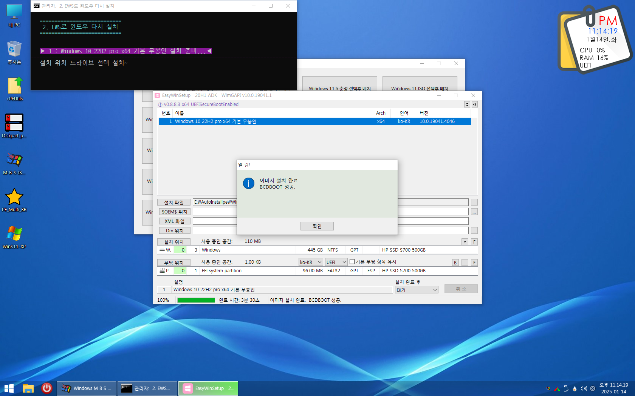Click the 부팅 위치 button
The height and width of the screenshot is (396, 635).
point(174,263)
